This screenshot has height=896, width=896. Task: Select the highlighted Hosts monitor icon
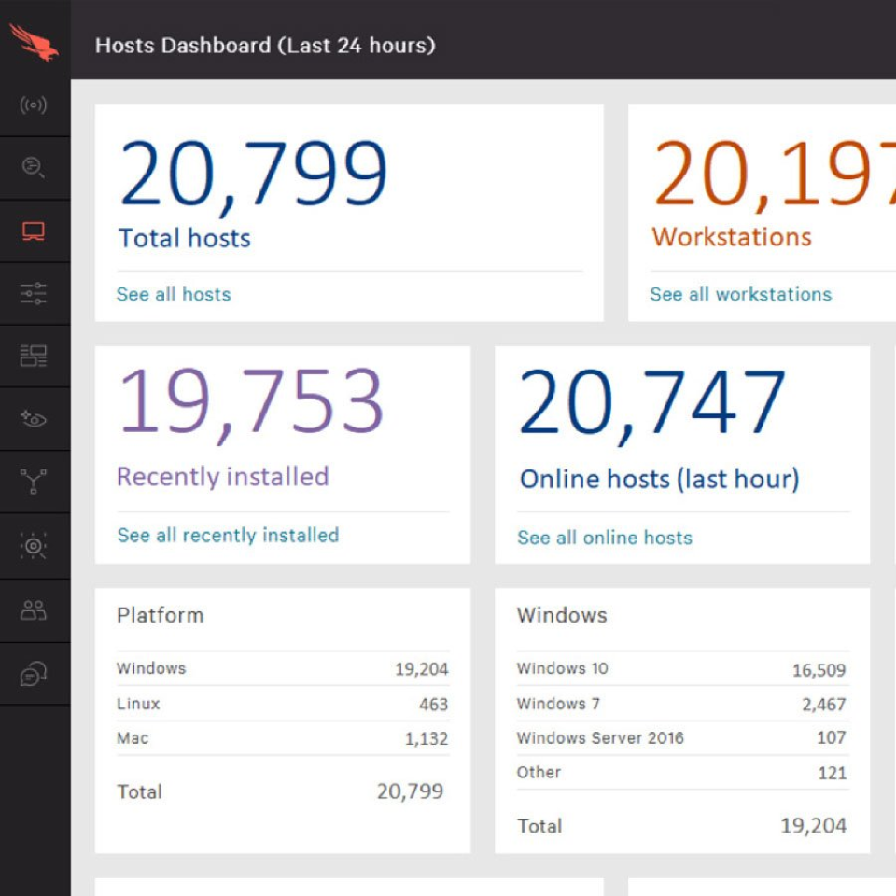(35, 231)
